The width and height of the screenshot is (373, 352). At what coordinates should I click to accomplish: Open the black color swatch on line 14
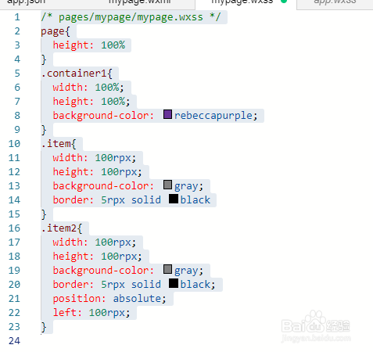click(174, 199)
